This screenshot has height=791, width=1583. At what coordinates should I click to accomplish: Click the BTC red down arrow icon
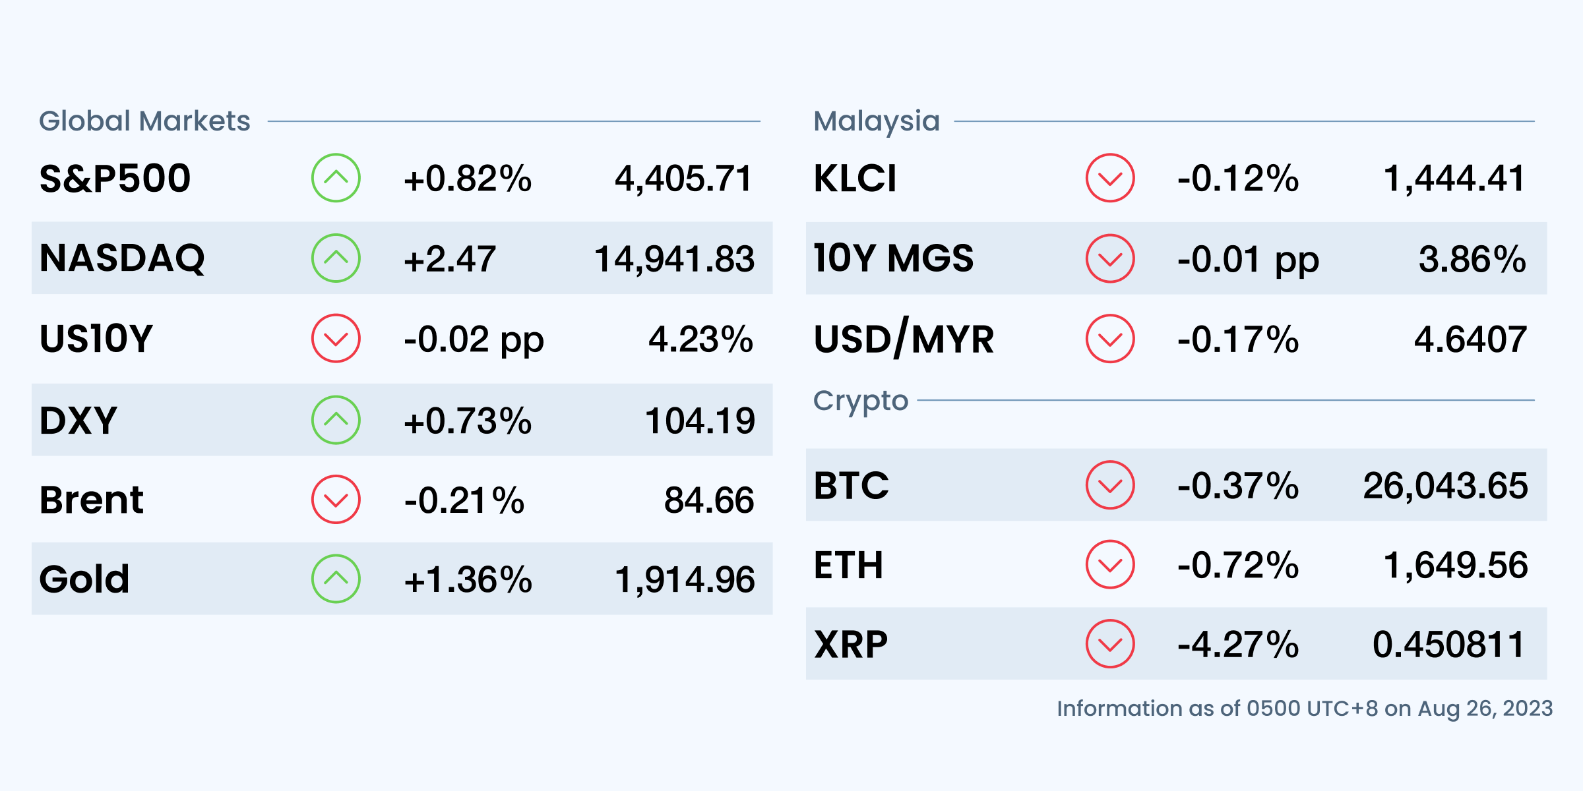pyautogui.click(x=1110, y=485)
